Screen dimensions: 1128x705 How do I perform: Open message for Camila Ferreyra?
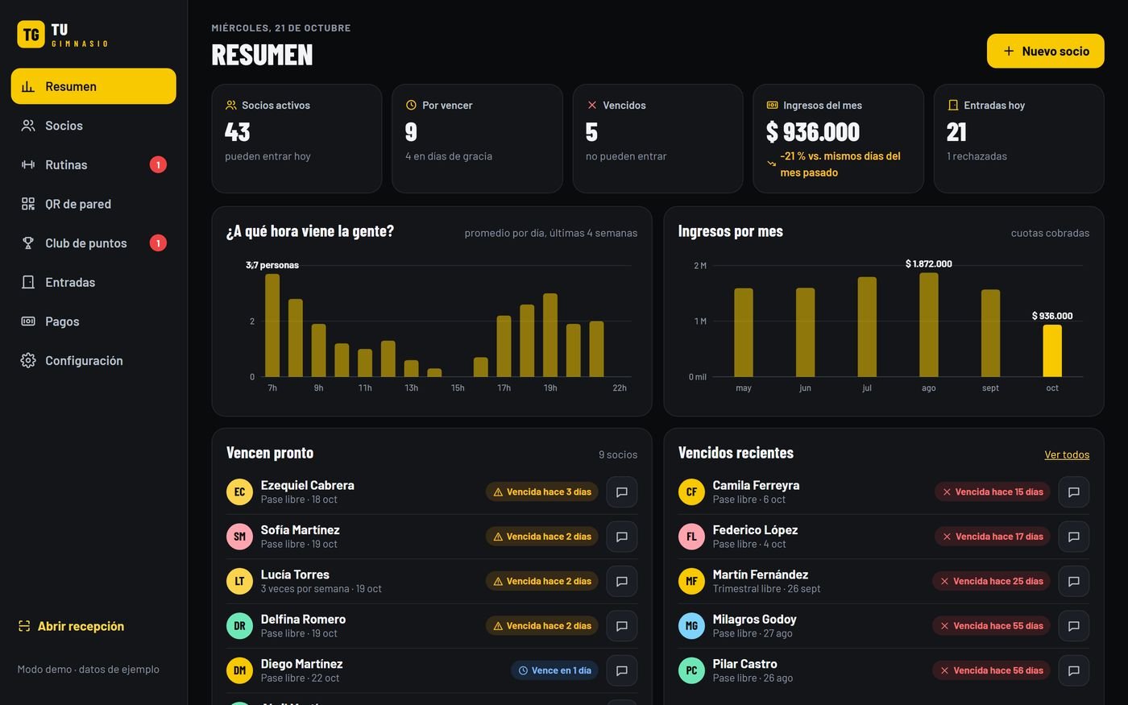(x=1074, y=491)
